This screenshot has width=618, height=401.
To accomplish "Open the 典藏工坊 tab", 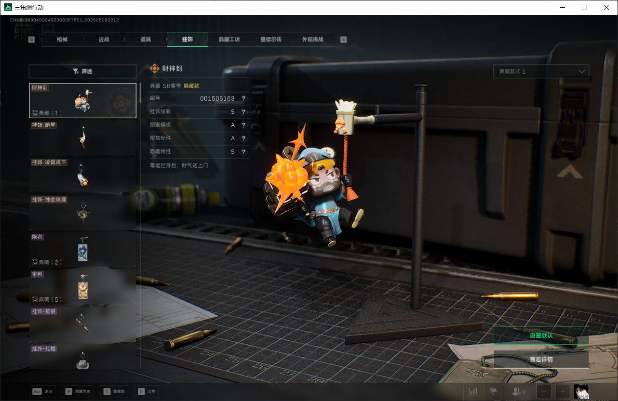I will tap(229, 40).
